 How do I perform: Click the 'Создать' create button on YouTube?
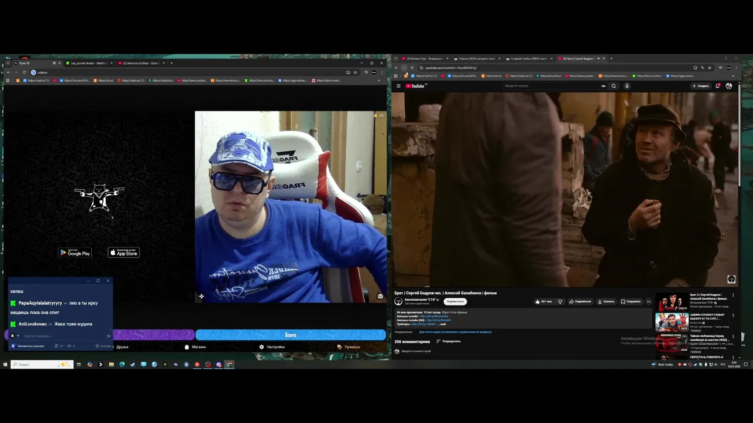[x=701, y=86]
